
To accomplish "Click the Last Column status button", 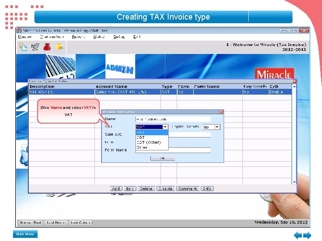I will 80,223.
